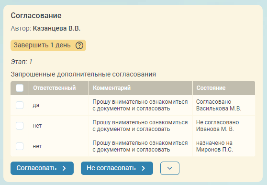The height and width of the screenshot is (185, 267).
Task: Click the comment text in the last row
Action: [x=140, y=146]
